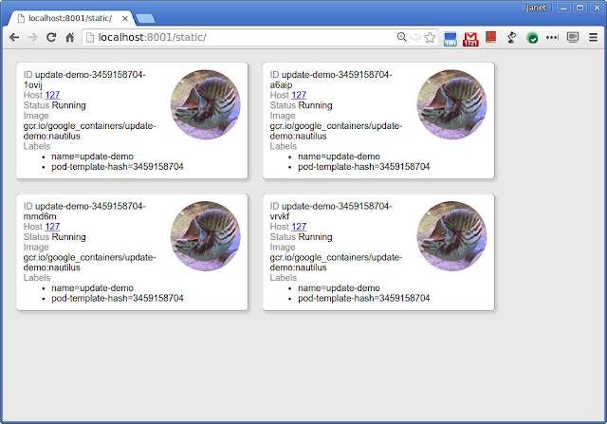Open Host 127 link in pod a6aip
607x424 pixels.
[299, 95]
